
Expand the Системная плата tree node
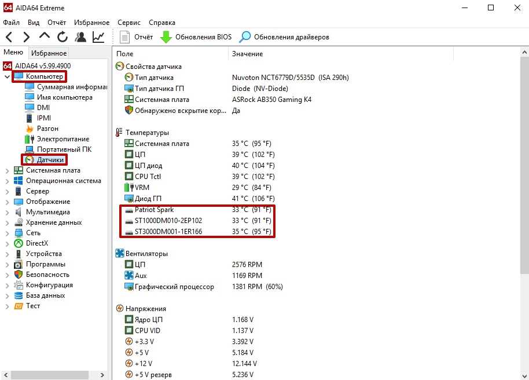point(7,170)
